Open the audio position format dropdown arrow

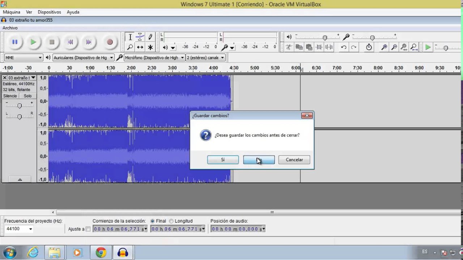[264, 229]
